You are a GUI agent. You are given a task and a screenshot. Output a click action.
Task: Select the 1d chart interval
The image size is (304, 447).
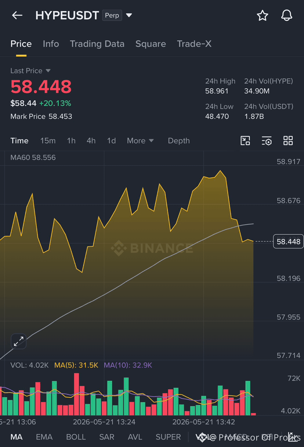(111, 141)
